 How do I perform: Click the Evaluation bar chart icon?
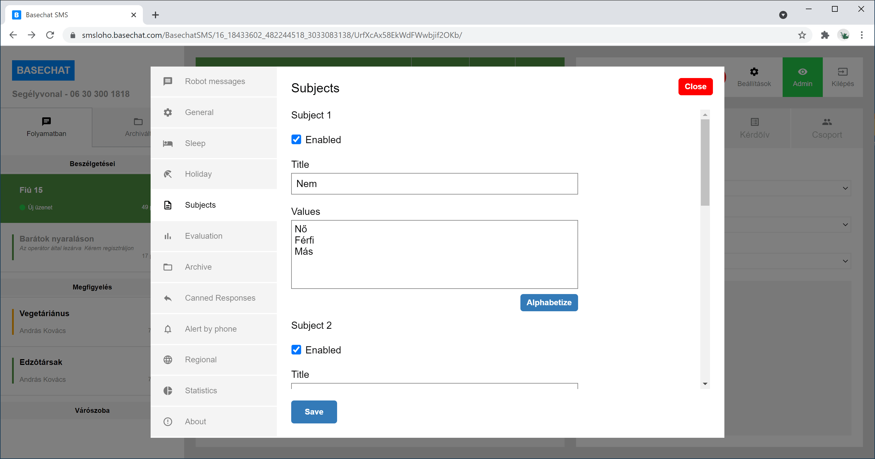[x=168, y=236]
